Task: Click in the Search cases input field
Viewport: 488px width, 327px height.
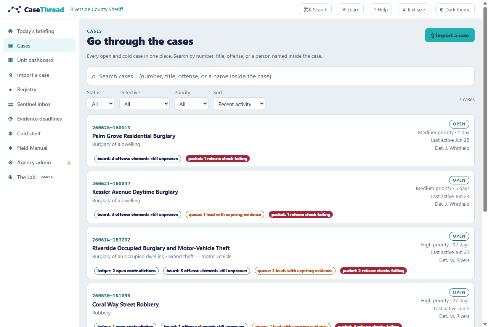Action: 281,76
